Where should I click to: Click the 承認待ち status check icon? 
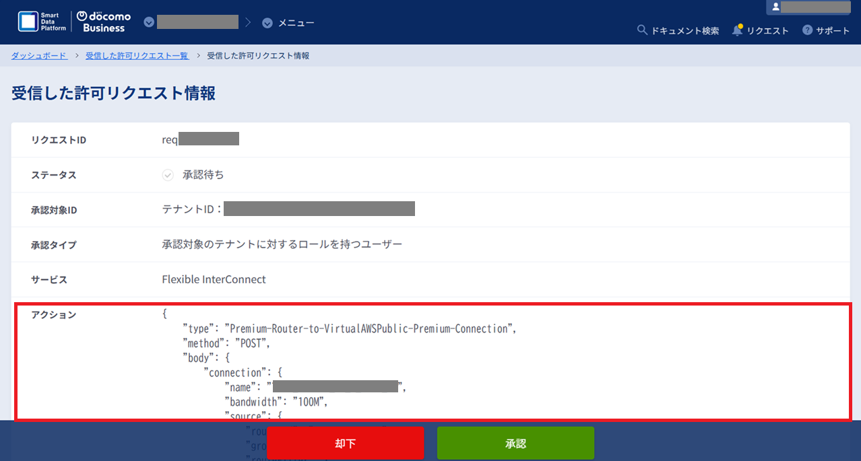168,175
